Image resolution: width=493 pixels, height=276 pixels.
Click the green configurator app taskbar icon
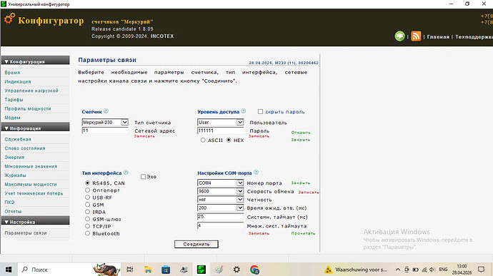coord(201,270)
